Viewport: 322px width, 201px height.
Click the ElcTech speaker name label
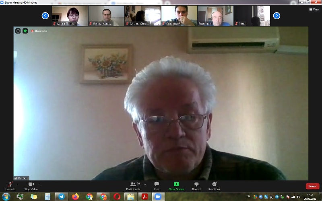21,178
